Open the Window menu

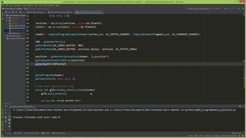click(x=51, y=5)
